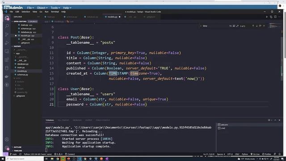
Task: Click the find input field
Action: coord(215,26)
